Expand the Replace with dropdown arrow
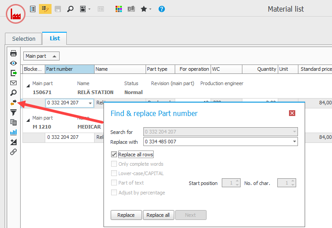Screen dimensions: 332x228 (x=294, y=142)
